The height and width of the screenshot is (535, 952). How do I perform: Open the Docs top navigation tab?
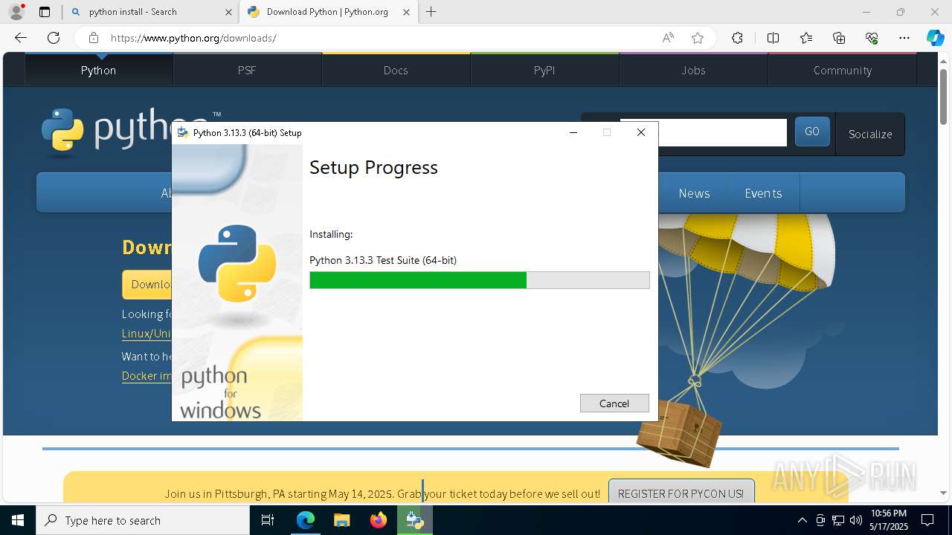396,70
